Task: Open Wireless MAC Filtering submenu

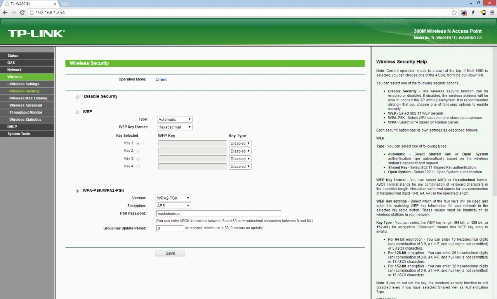Action: (27, 98)
